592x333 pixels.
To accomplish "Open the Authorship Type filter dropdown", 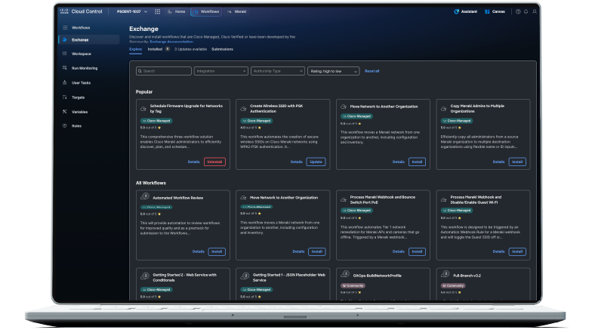I will (278, 71).
